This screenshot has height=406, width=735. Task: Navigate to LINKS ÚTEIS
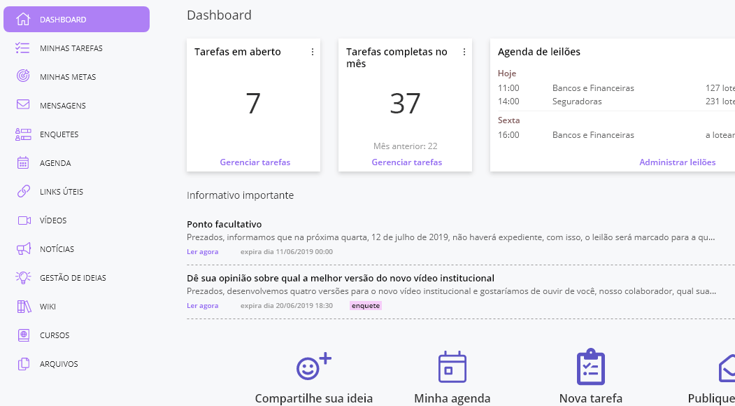(x=62, y=192)
